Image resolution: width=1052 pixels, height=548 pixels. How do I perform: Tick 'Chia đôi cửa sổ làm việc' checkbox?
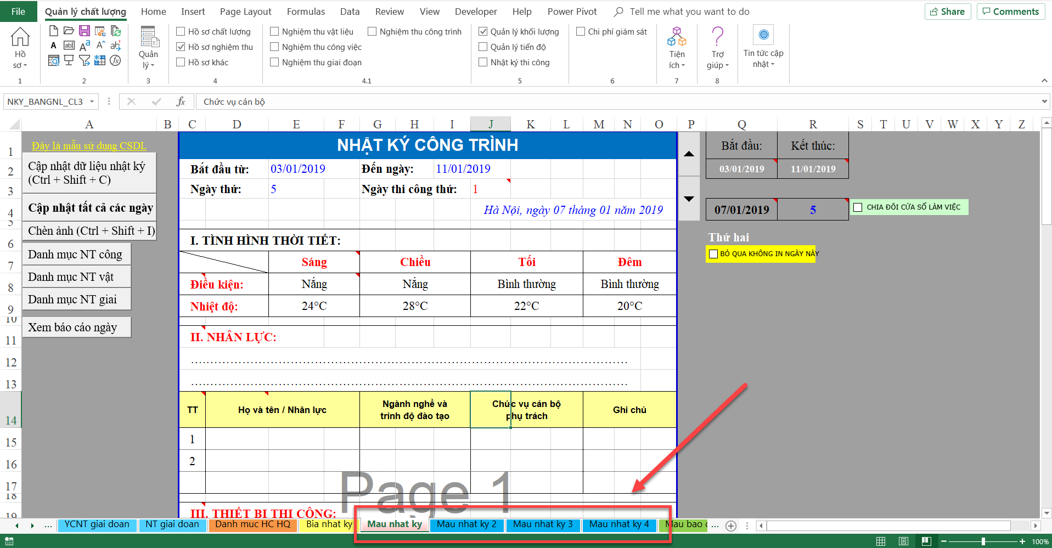[858, 207]
